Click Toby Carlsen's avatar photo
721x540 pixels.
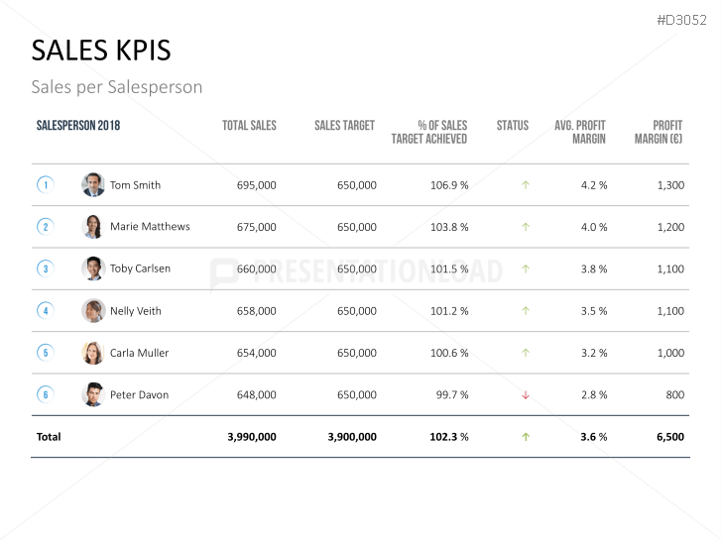point(93,269)
